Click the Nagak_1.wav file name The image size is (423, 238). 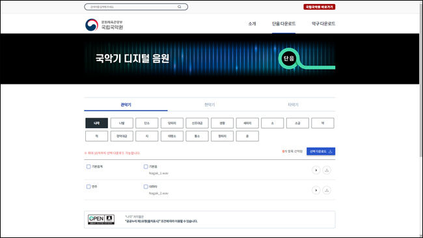pos(159,174)
